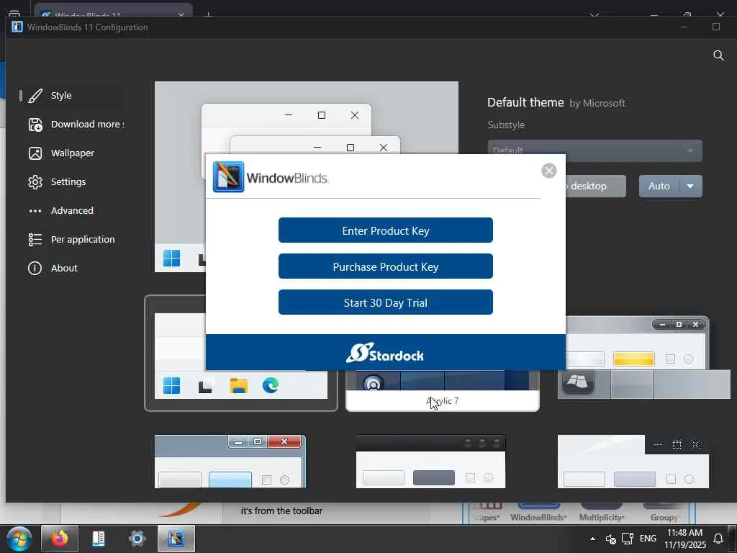Select the white glass style thumbnail in bottom row

click(x=633, y=462)
